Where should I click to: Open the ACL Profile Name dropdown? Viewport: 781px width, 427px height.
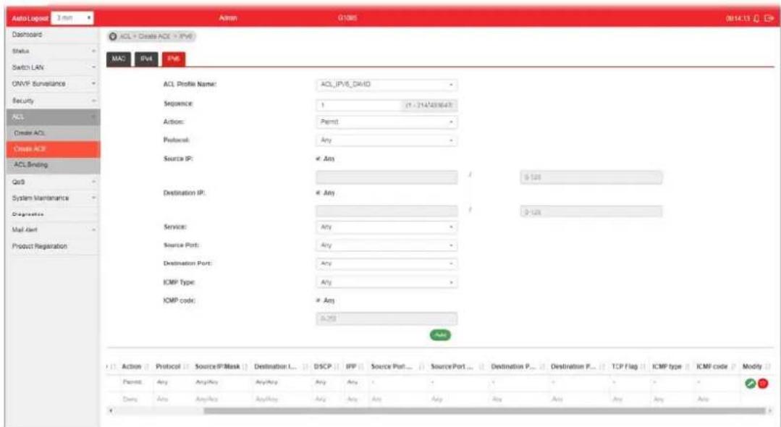pyautogui.click(x=387, y=85)
